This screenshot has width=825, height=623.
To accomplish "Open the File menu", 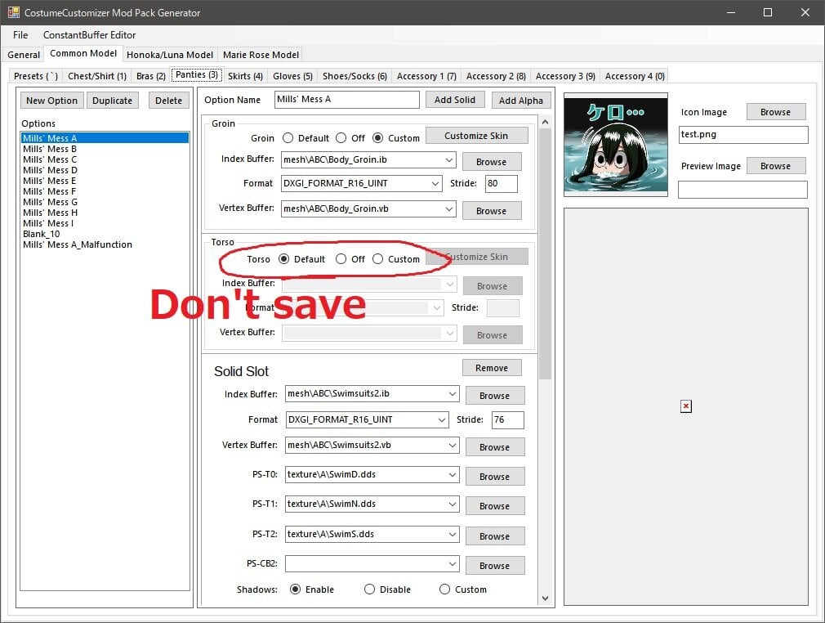I will coord(20,35).
